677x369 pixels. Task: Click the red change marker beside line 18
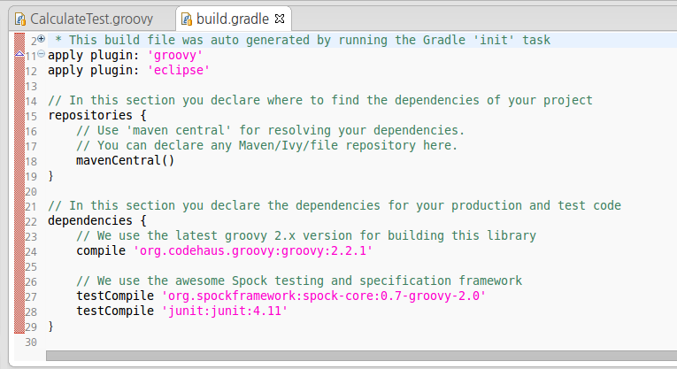(x=19, y=161)
